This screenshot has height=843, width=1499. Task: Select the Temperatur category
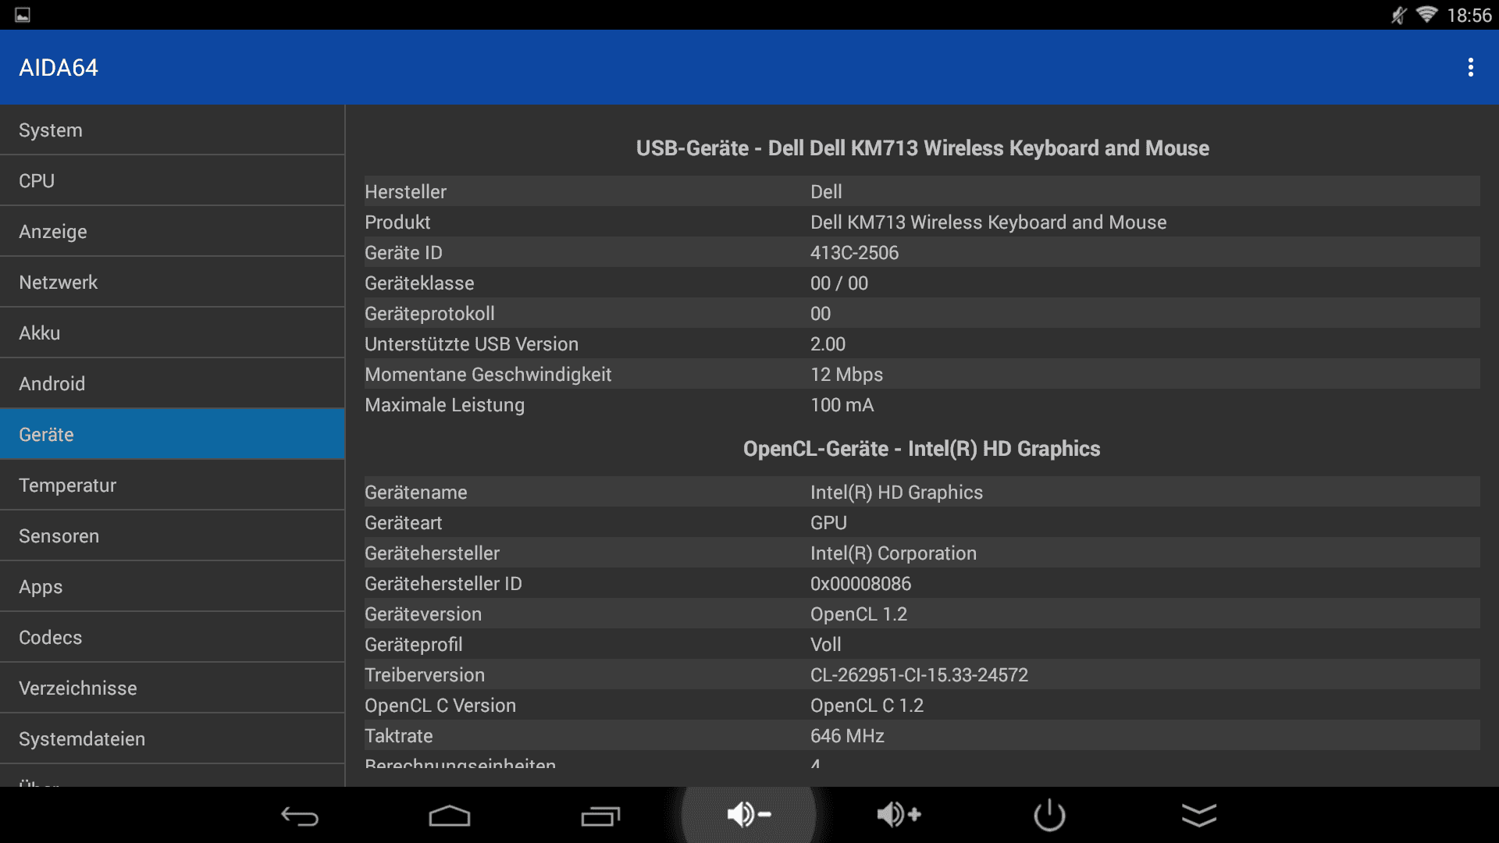point(172,486)
